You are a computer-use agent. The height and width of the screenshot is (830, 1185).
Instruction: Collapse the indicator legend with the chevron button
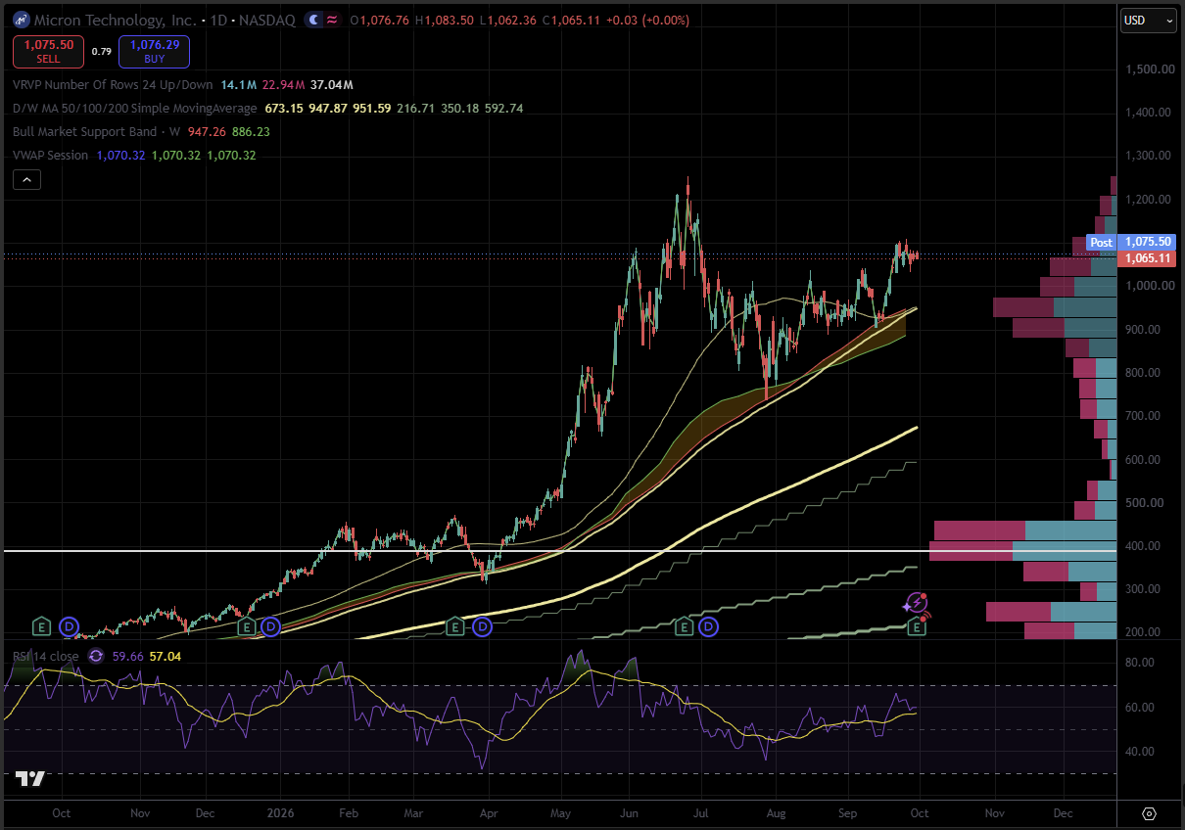(x=27, y=179)
